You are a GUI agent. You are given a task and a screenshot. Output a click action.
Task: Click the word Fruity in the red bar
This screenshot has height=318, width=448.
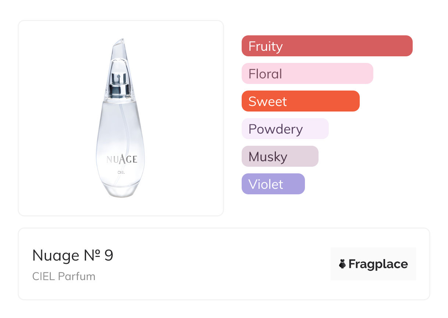266,46
